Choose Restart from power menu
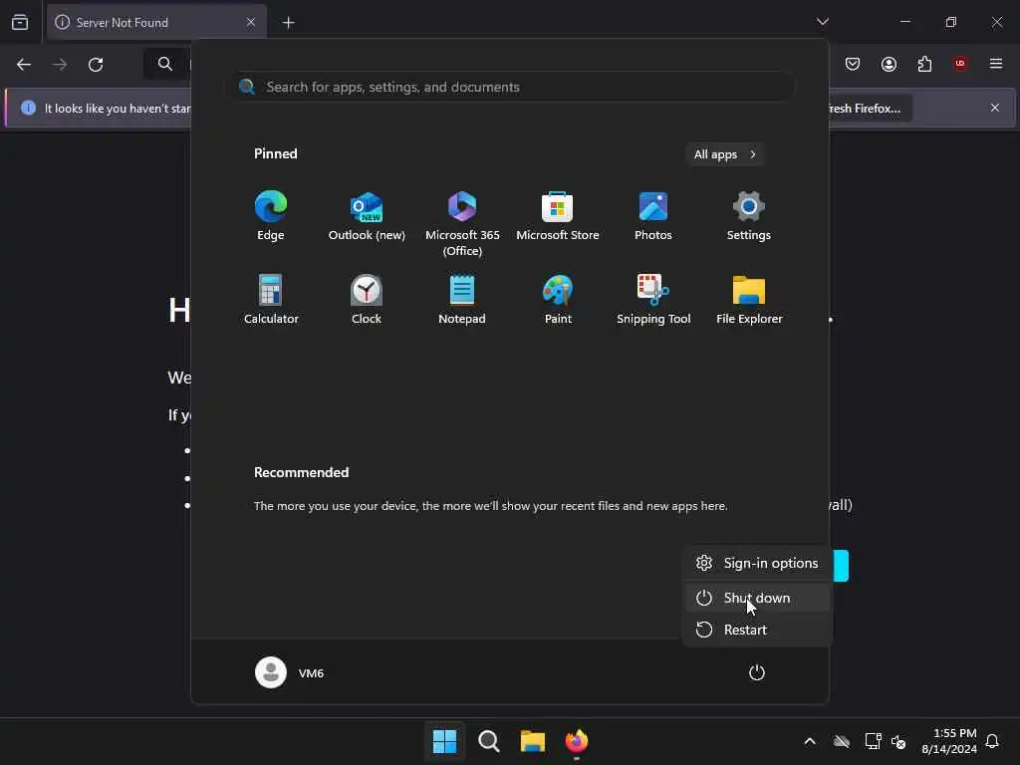 click(x=757, y=630)
